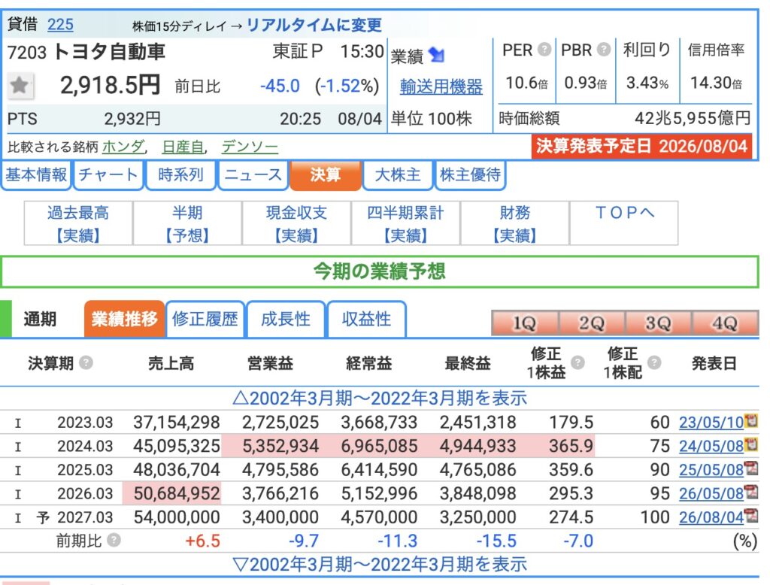Image resolution: width=770 pixels, height=585 pixels.
Task: Select the 2025.03 period cell
Action: click(x=85, y=469)
